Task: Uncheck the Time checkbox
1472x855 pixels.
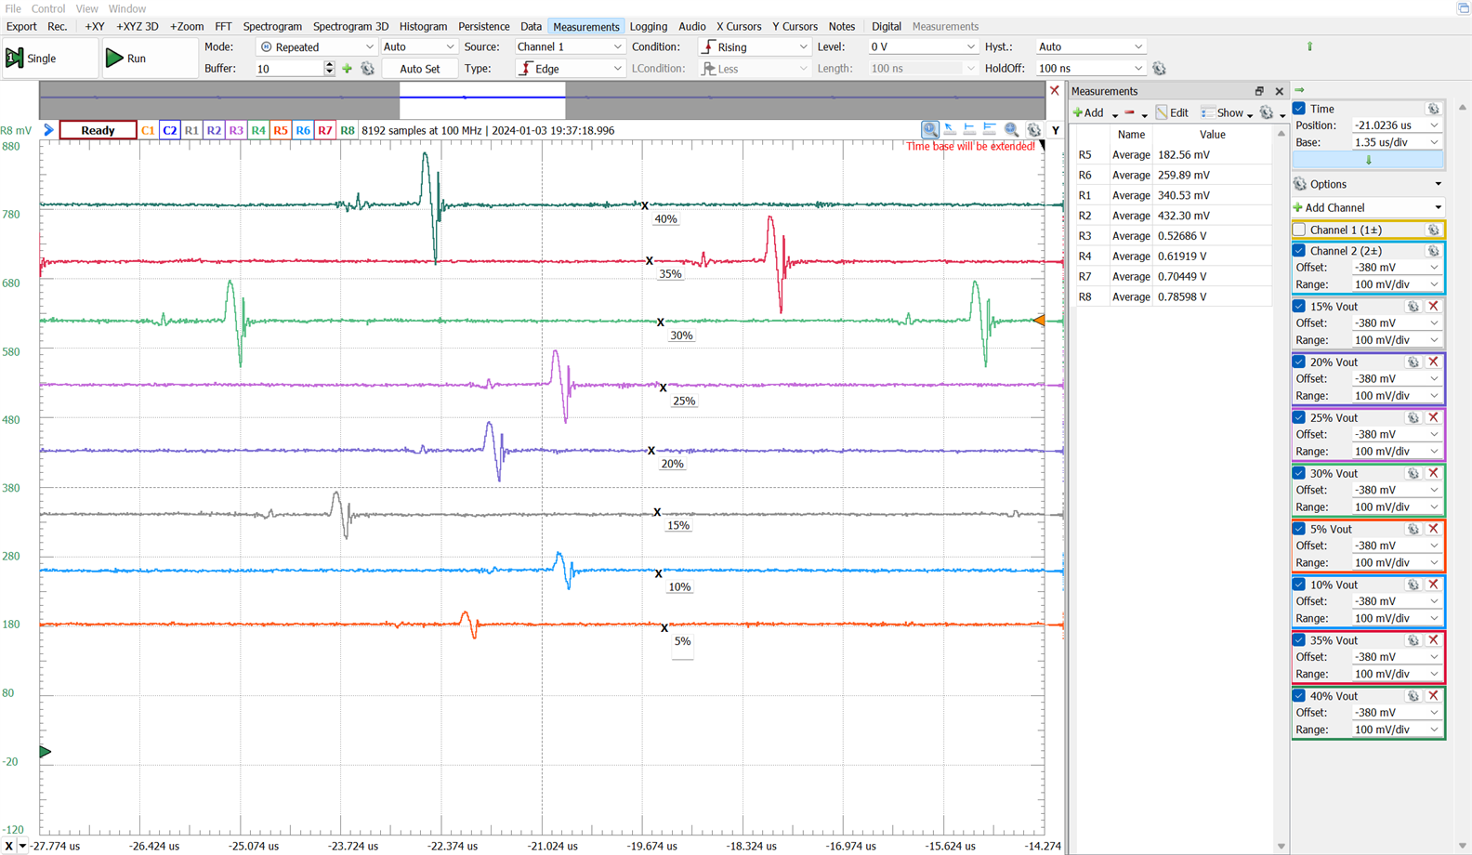Action: click(x=1299, y=109)
